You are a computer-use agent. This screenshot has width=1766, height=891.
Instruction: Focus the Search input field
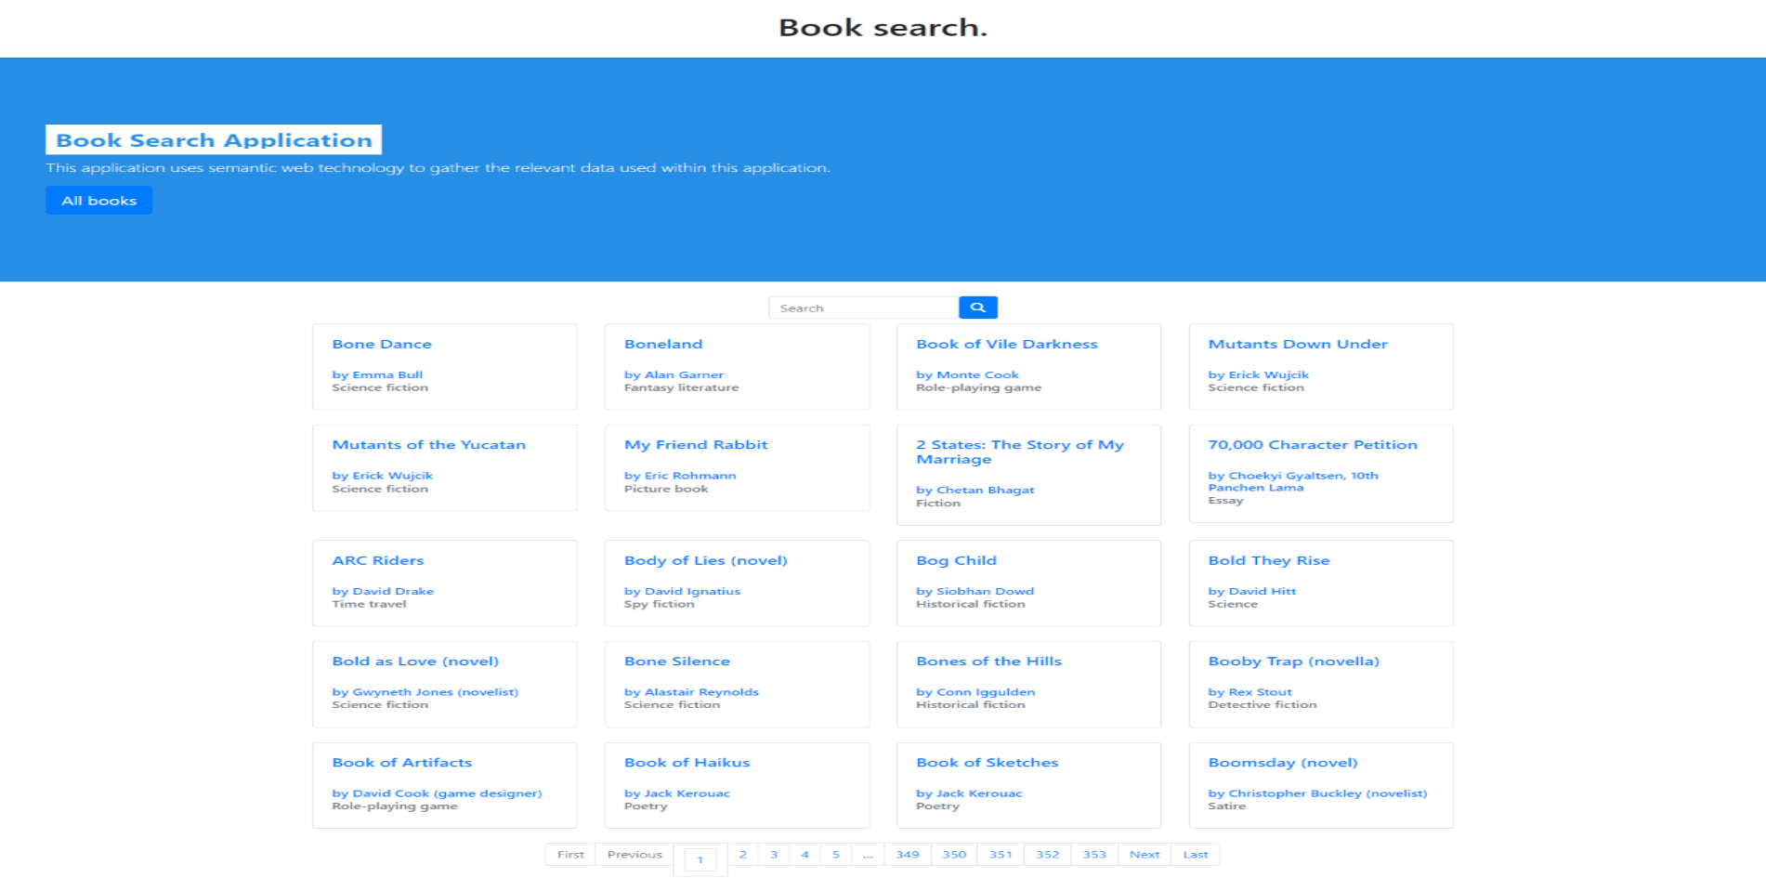[x=863, y=308]
